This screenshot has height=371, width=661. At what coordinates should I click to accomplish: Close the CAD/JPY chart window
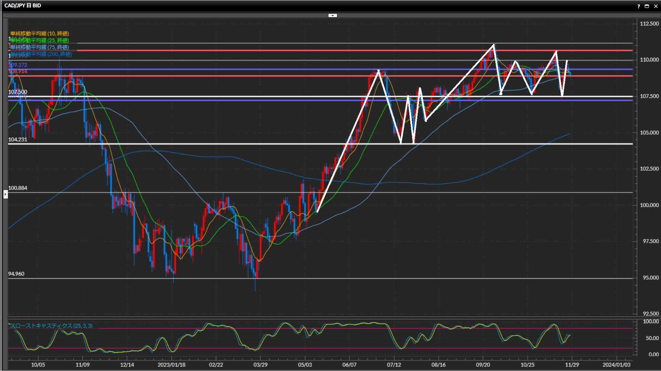click(655, 6)
